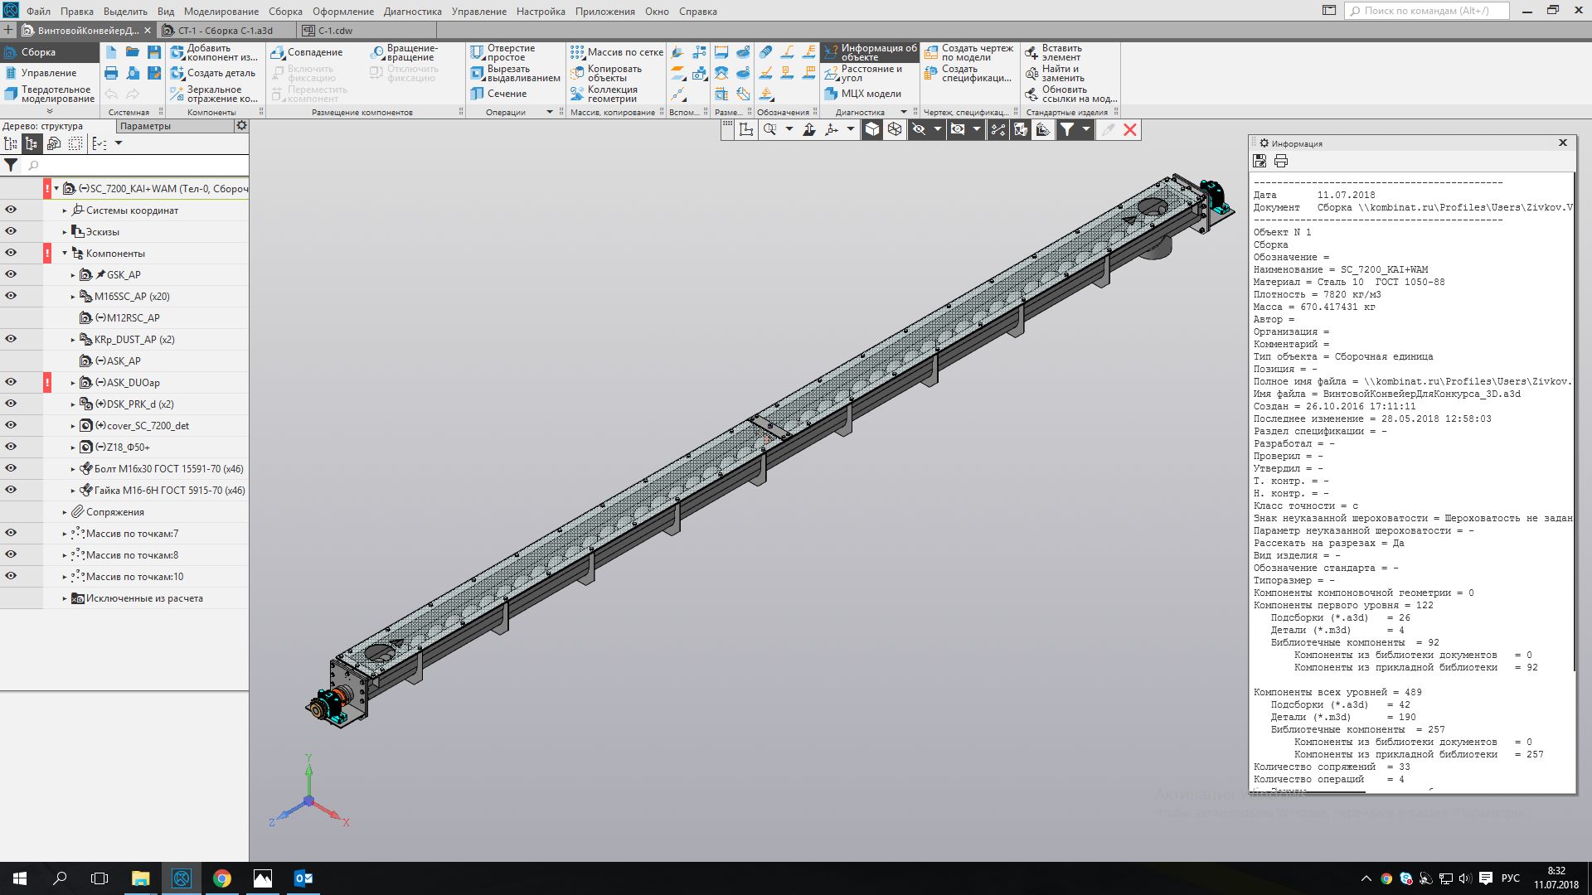Image resolution: width=1592 pixels, height=895 pixels.
Task: Click Создать деталь button
Action: [213, 73]
